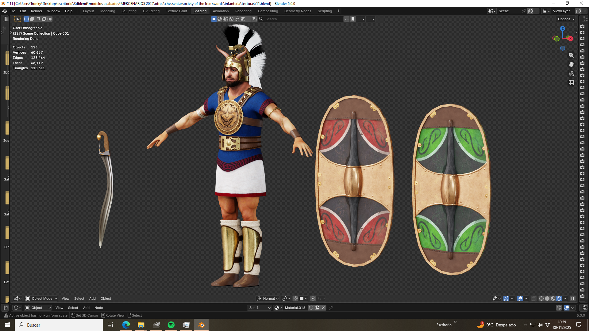
Task: Switch to solid viewport shading
Action: click(547, 299)
